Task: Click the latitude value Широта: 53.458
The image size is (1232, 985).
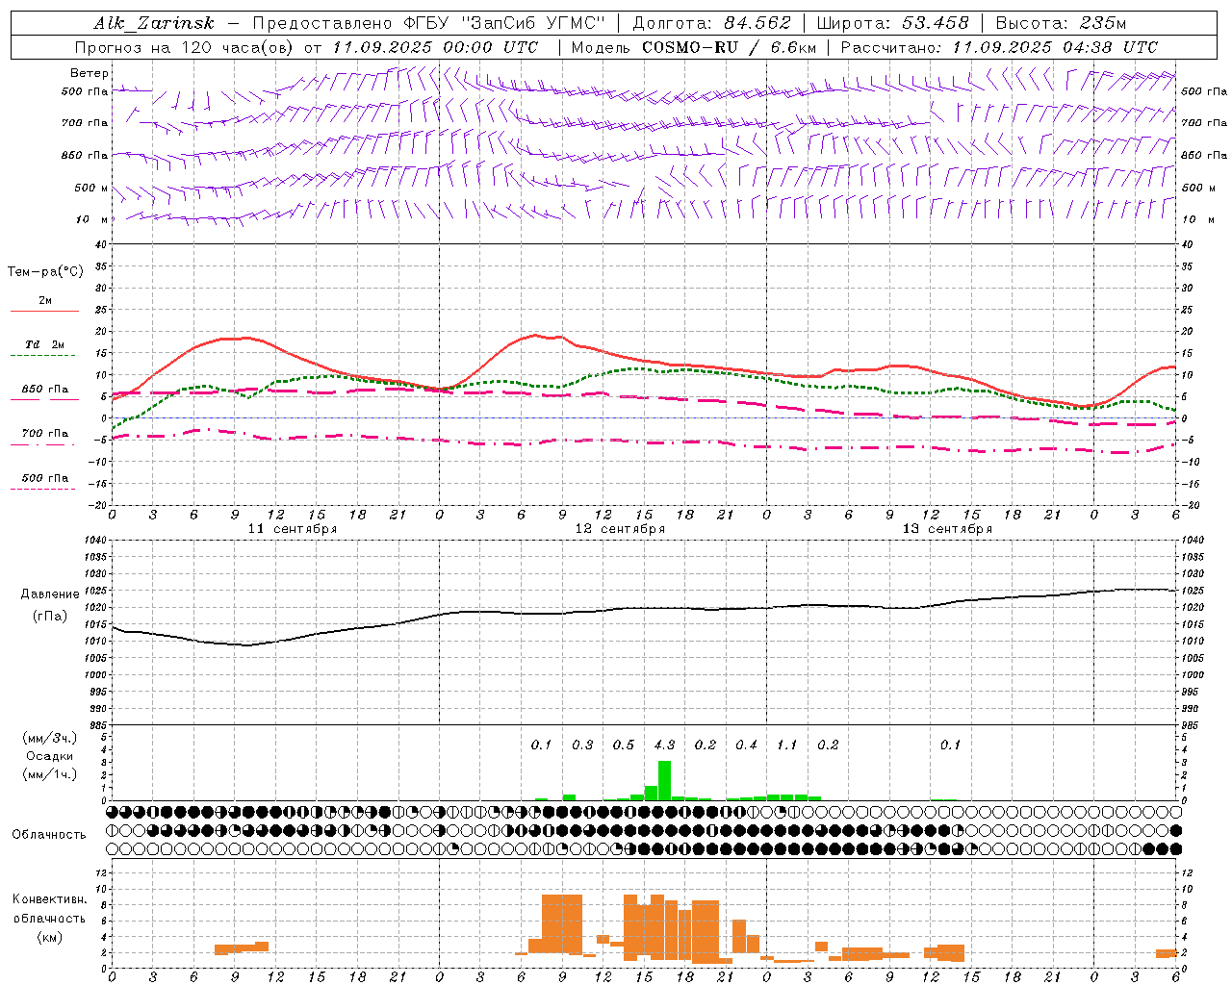Action: (892, 23)
